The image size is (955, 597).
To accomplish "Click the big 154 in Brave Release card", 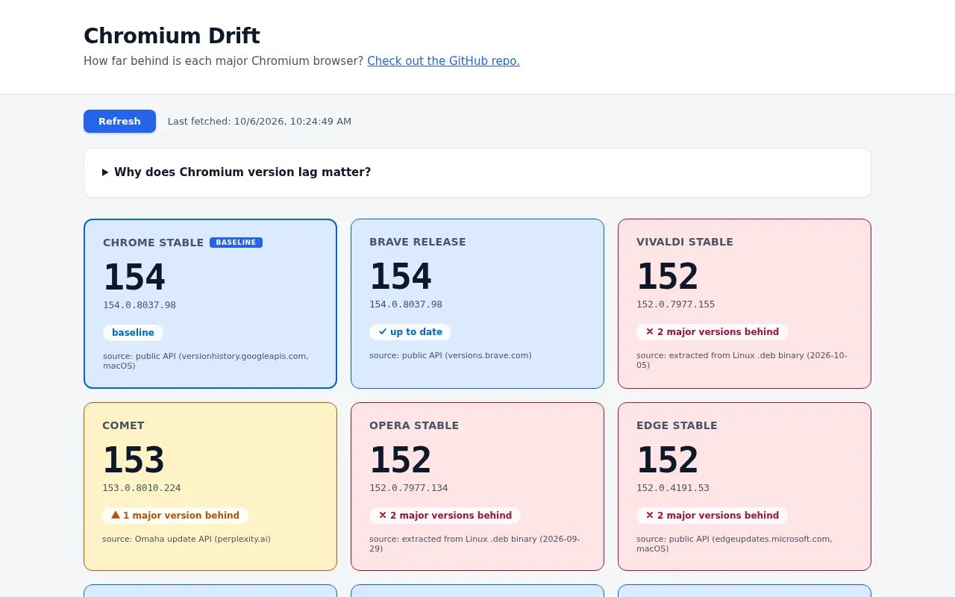I will [x=401, y=277].
